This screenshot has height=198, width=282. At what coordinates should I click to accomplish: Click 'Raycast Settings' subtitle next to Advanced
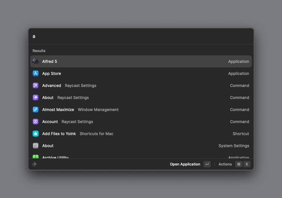point(81,85)
